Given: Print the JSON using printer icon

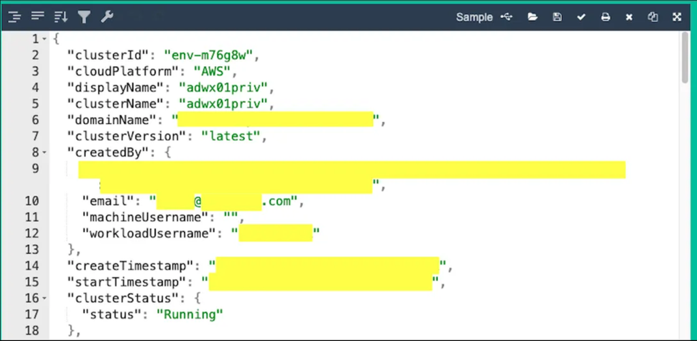Looking at the screenshot, I should 605,17.
